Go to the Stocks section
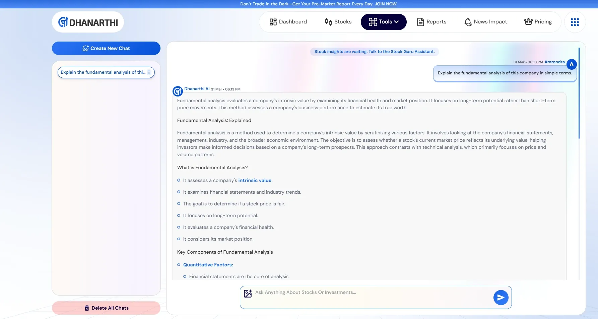This screenshot has height=319, width=598. pyautogui.click(x=338, y=22)
